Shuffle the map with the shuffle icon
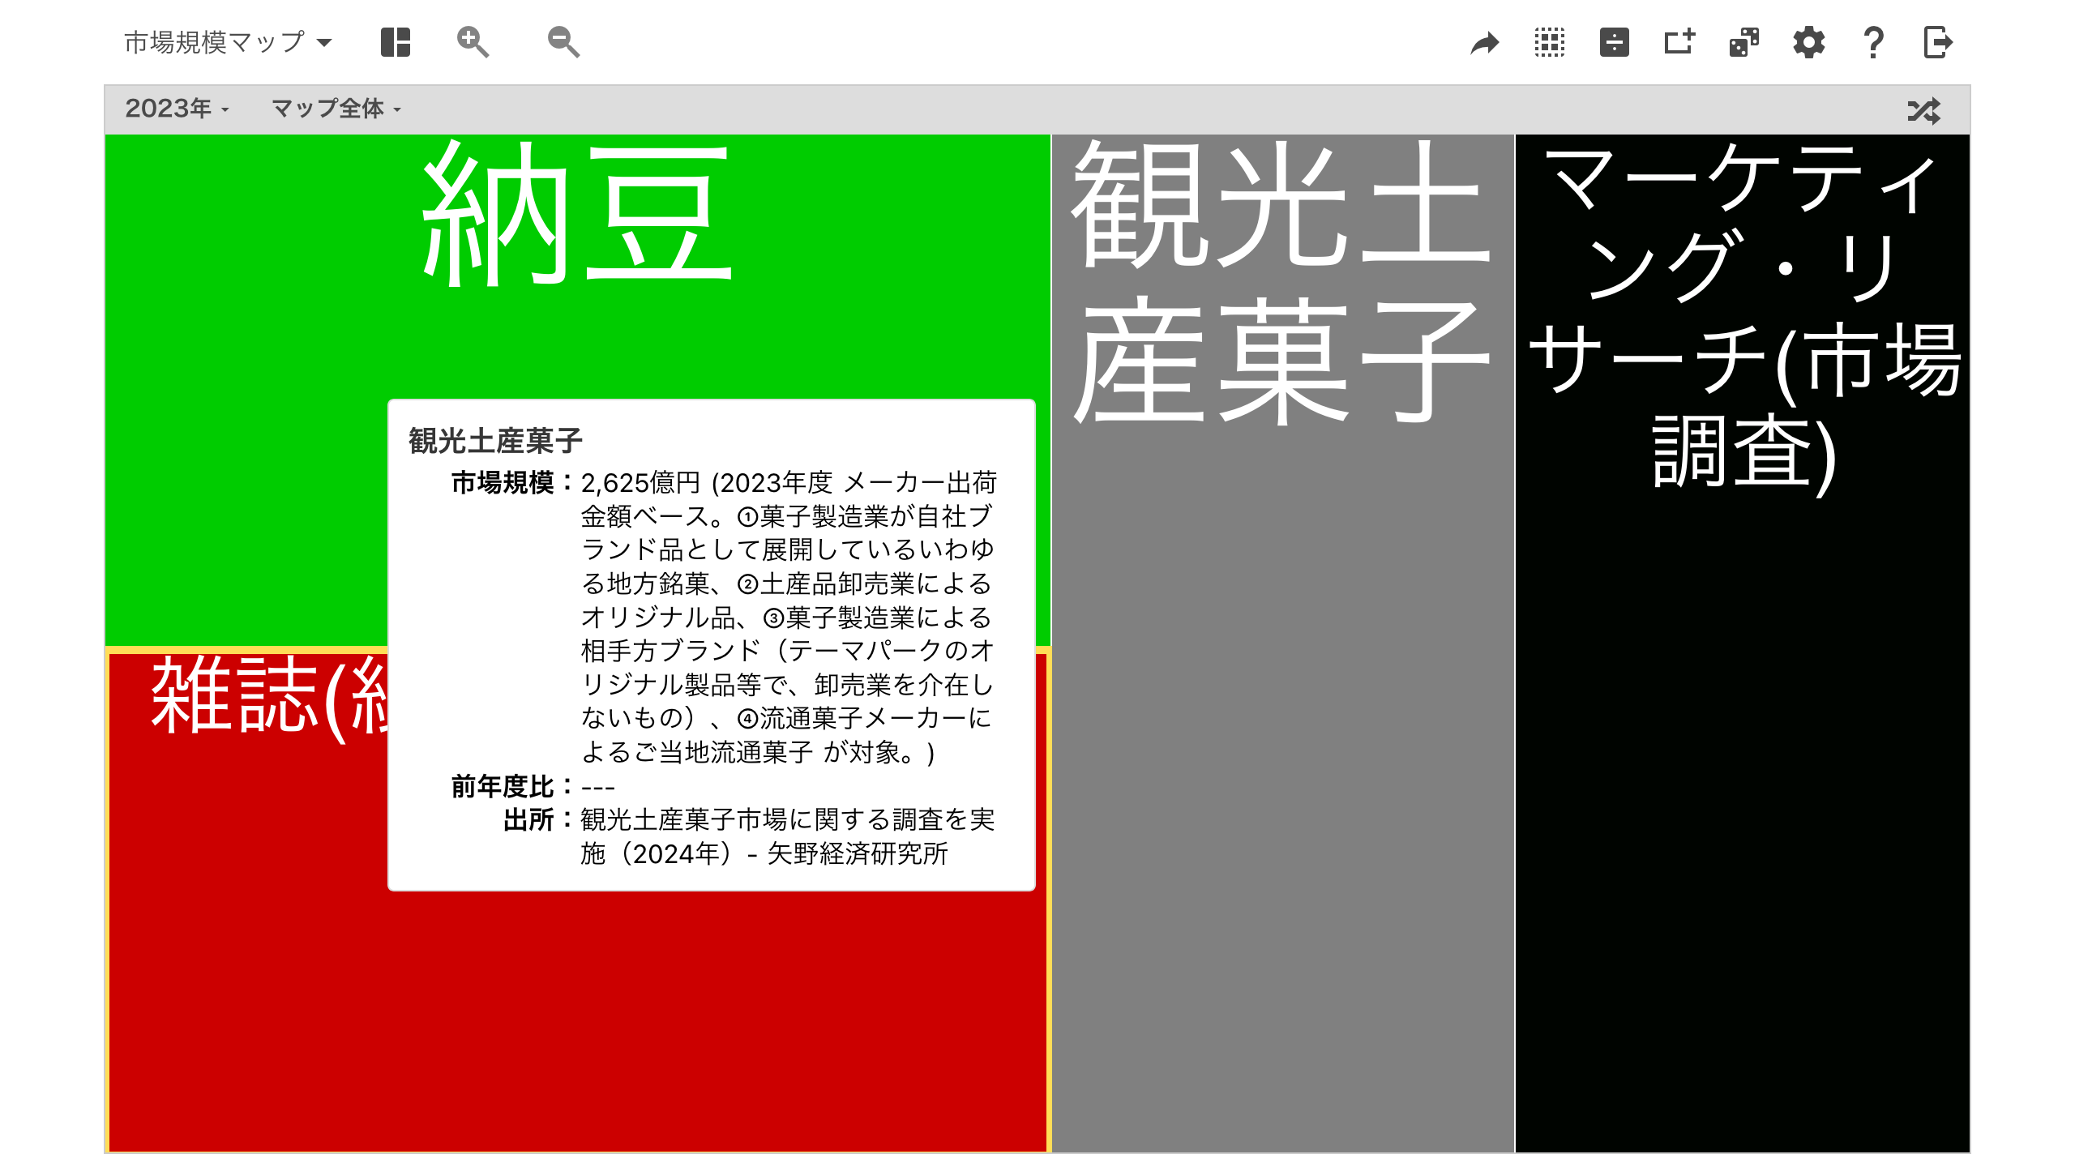The width and height of the screenshot is (2075, 1167). [x=1924, y=110]
